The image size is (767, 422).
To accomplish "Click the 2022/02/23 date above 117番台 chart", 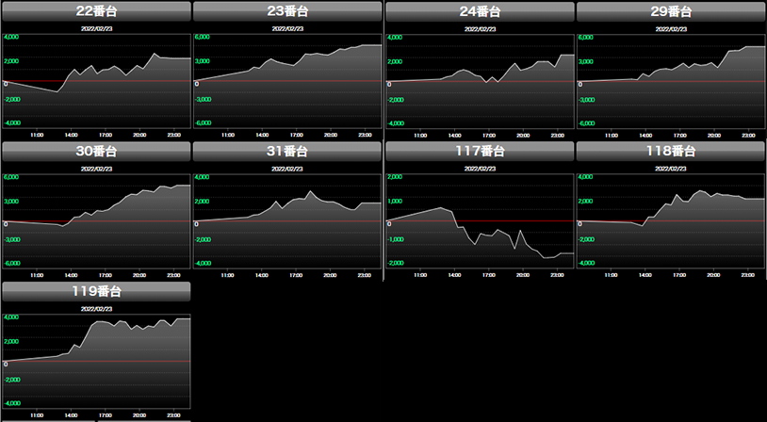I will 480,169.
